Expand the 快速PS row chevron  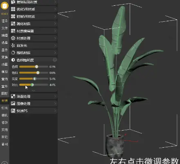click(55, 111)
